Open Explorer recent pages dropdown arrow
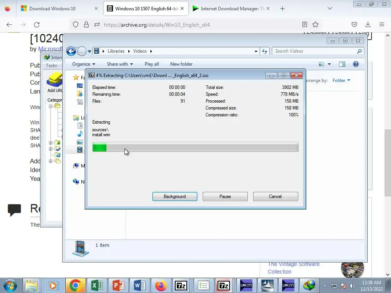This screenshot has height=293, width=391. pyautogui.click(x=89, y=52)
